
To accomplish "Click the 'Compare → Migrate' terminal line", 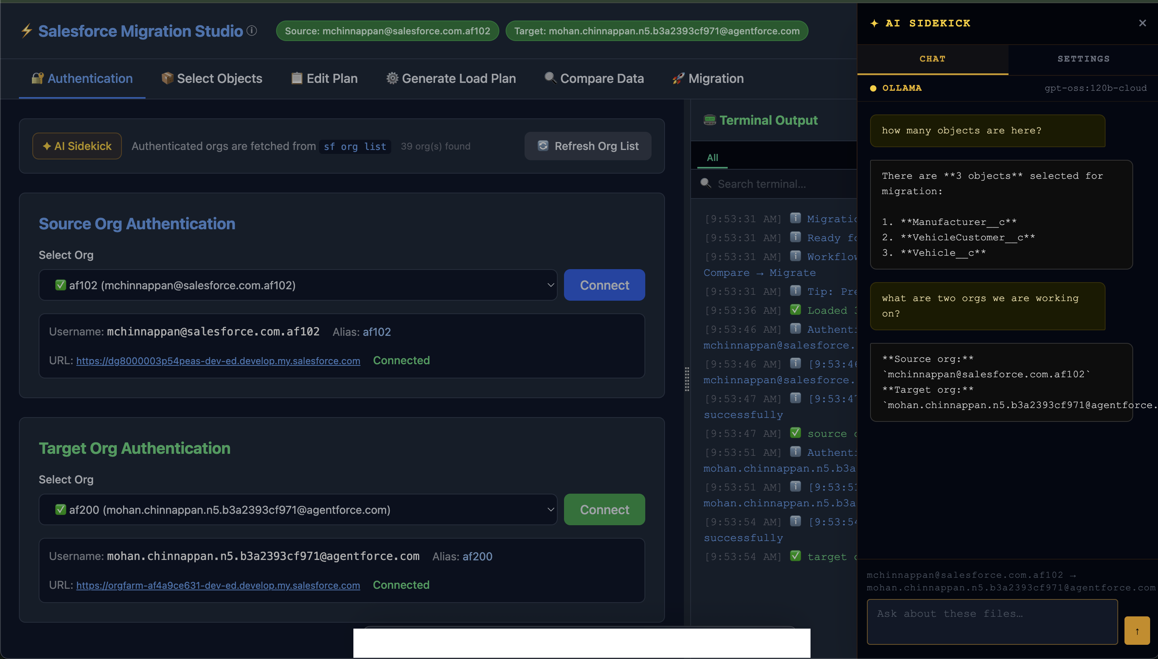I will click(760, 272).
